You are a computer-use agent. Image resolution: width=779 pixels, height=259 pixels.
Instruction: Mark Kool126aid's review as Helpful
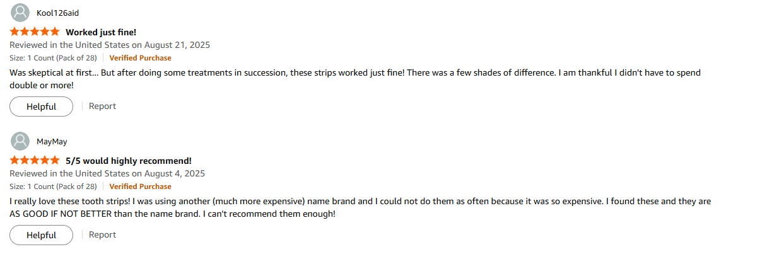(x=41, y=106)
